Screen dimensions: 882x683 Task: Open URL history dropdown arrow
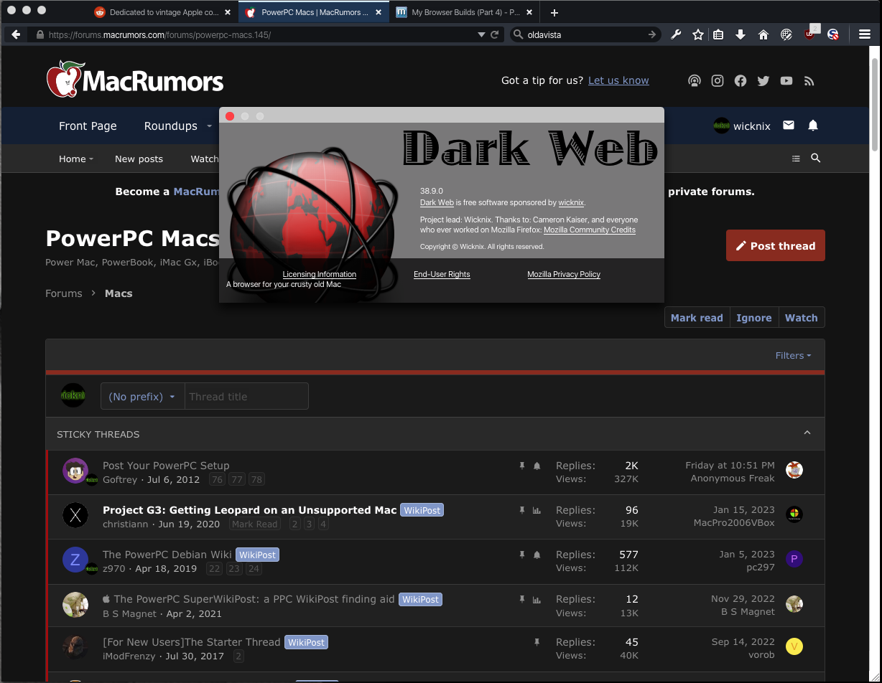point(481,34)
